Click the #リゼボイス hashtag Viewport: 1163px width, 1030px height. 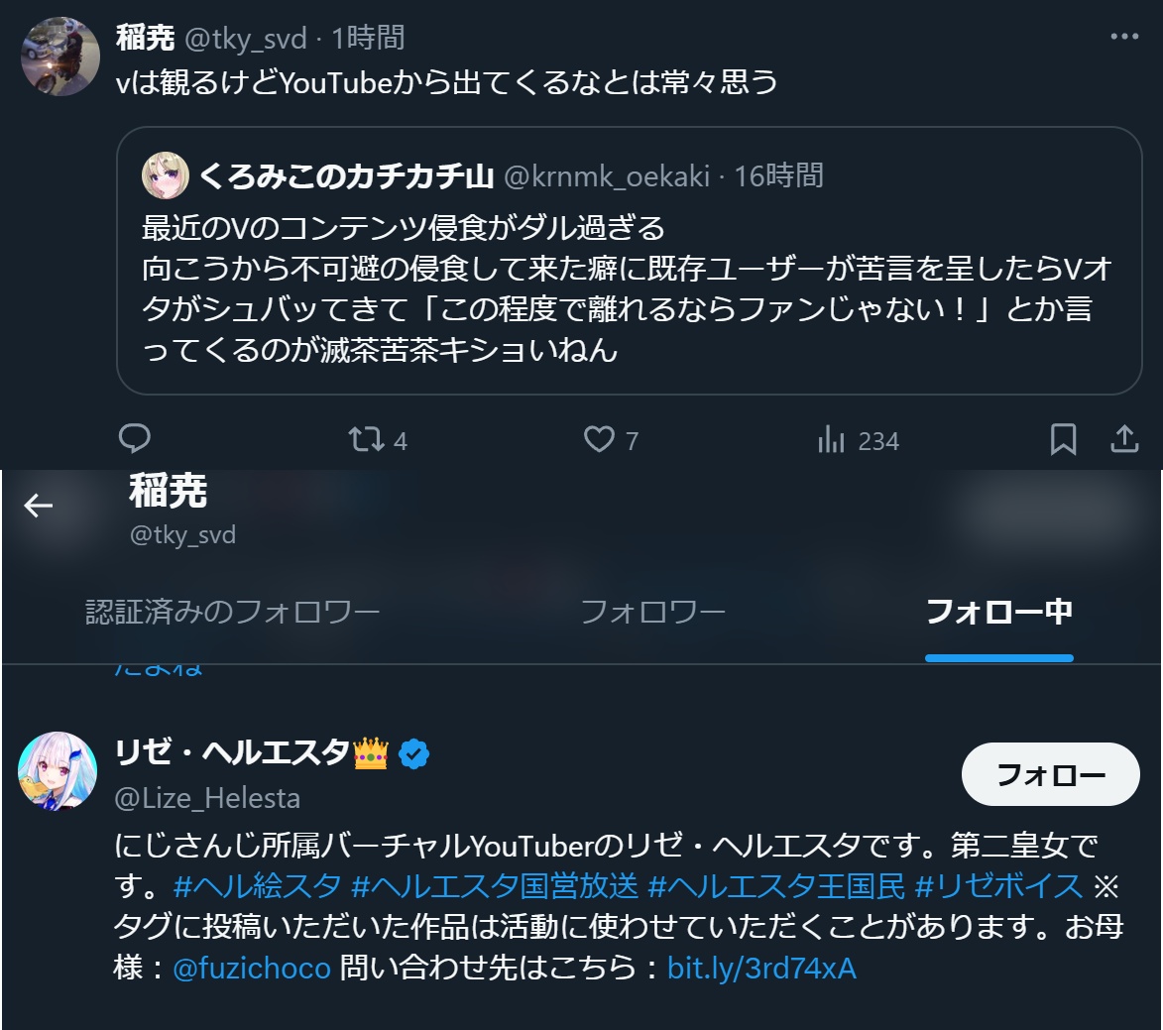[999, 885]
